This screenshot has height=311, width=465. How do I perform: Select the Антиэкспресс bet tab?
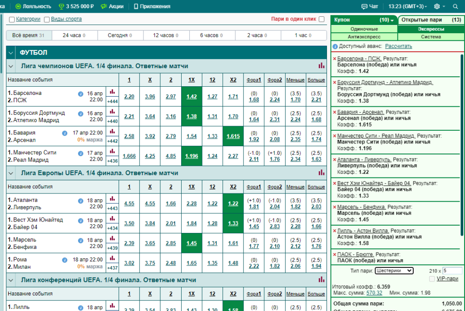tap(364, 37)
